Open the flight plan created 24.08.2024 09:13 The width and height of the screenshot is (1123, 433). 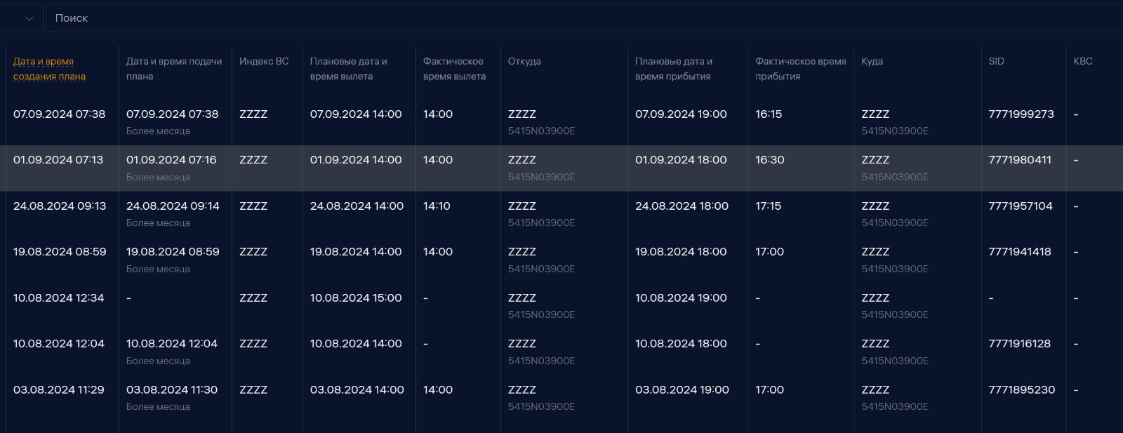(561, 214)
